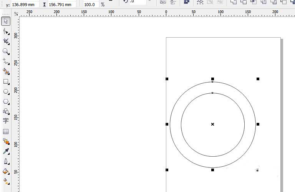Select the Interactive Blend tool
Image resolution: width=295 pixels, height=192 pixels.
(6, 141)
